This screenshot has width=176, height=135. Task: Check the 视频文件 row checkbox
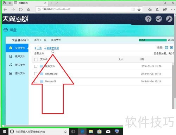point(36,66)
